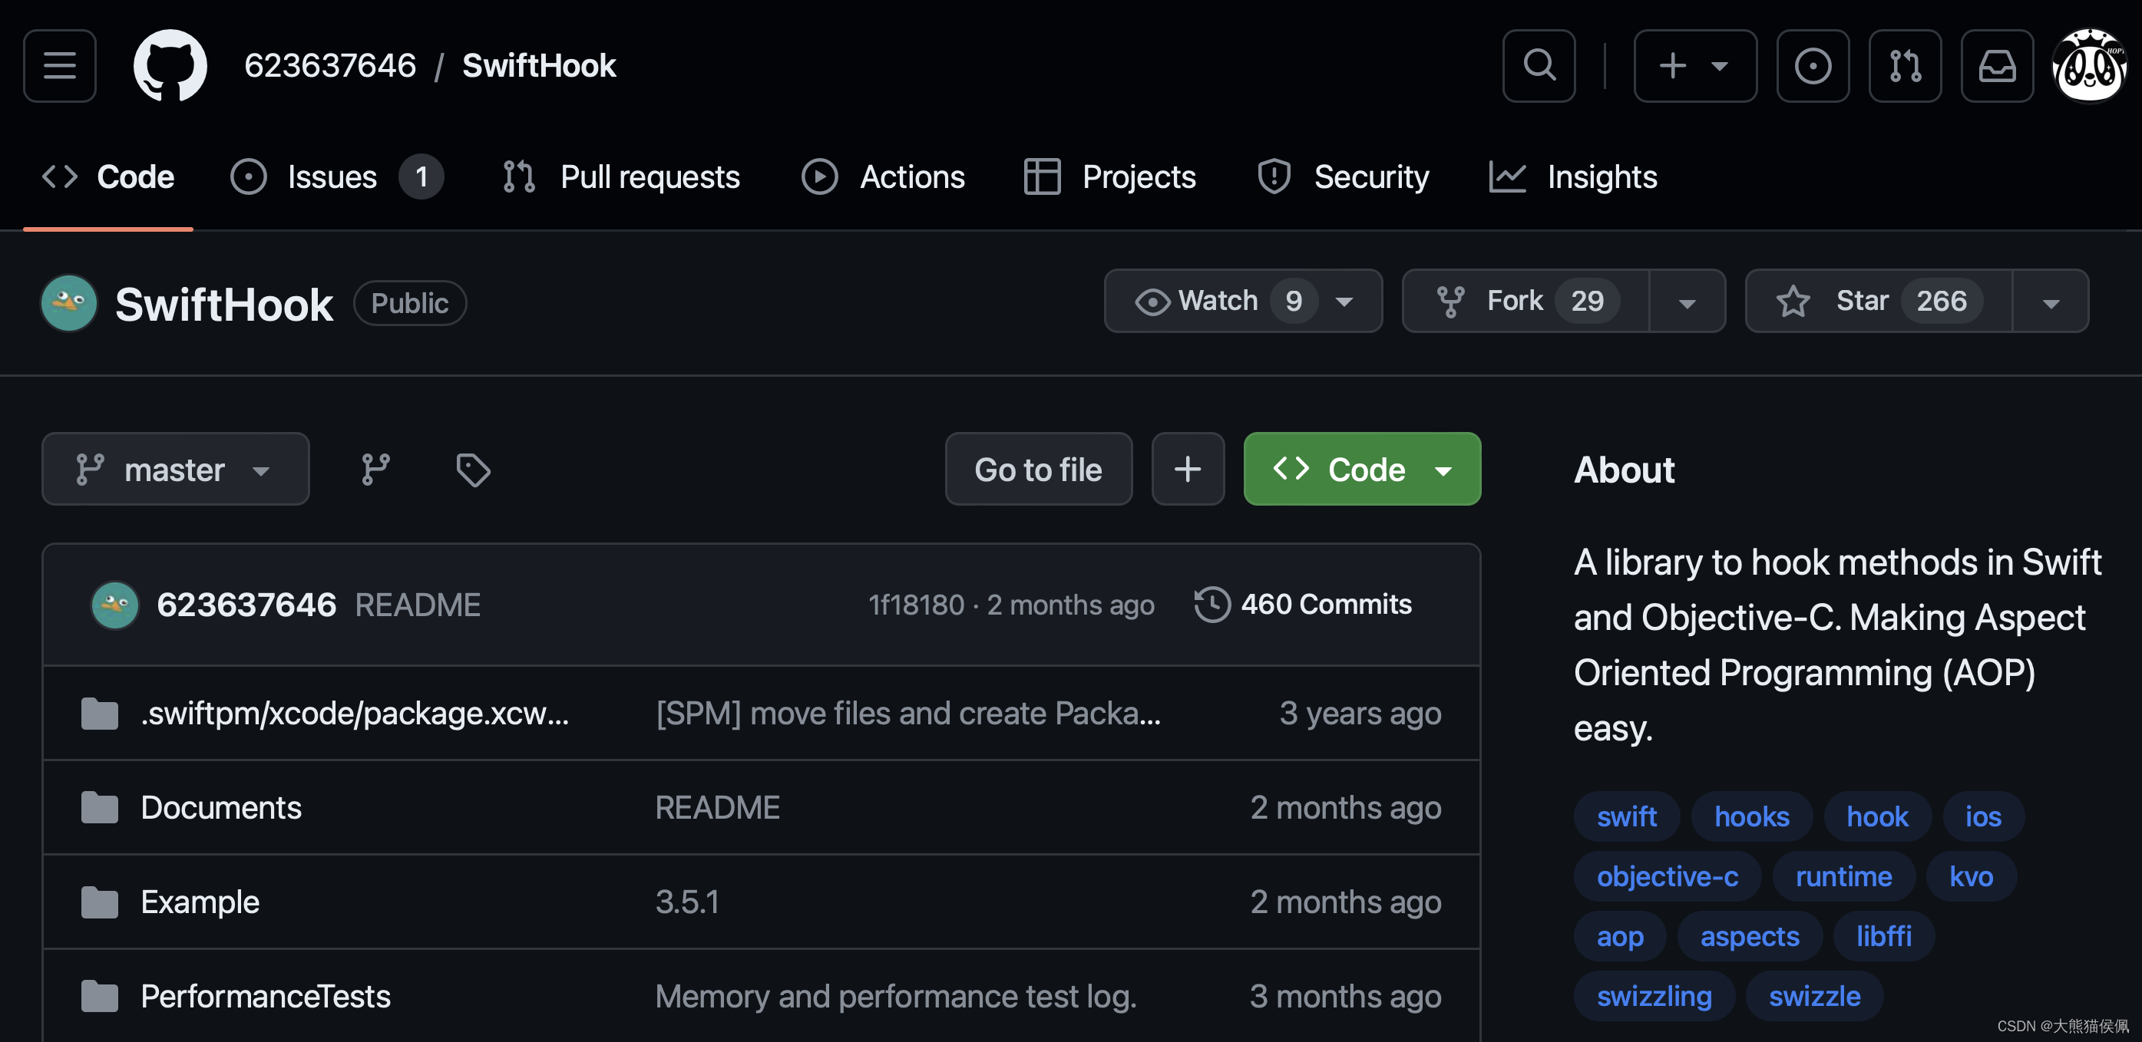This screenshot has width=2142, height=1042.
Task: Fork the repository
Action: point(1526,301)
